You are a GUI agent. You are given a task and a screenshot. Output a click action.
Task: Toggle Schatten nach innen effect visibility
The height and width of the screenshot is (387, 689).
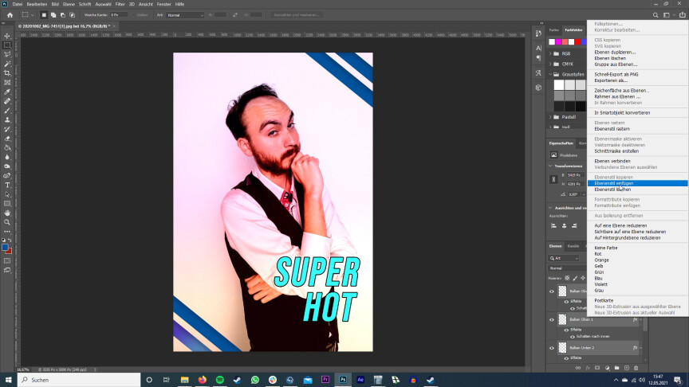click(572, 337)
